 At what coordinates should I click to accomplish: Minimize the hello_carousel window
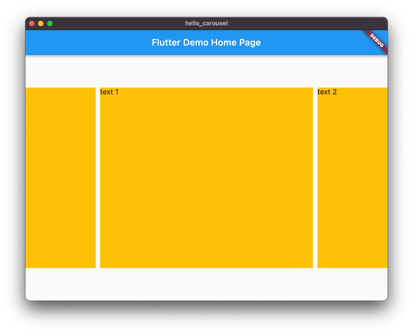click(x=41, y=24)
